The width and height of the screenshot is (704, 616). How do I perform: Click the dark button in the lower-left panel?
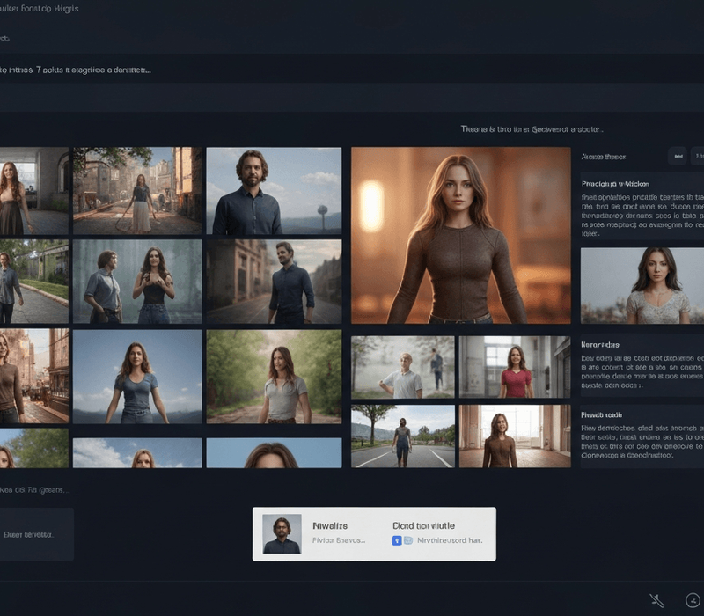[x=36, y=534]
